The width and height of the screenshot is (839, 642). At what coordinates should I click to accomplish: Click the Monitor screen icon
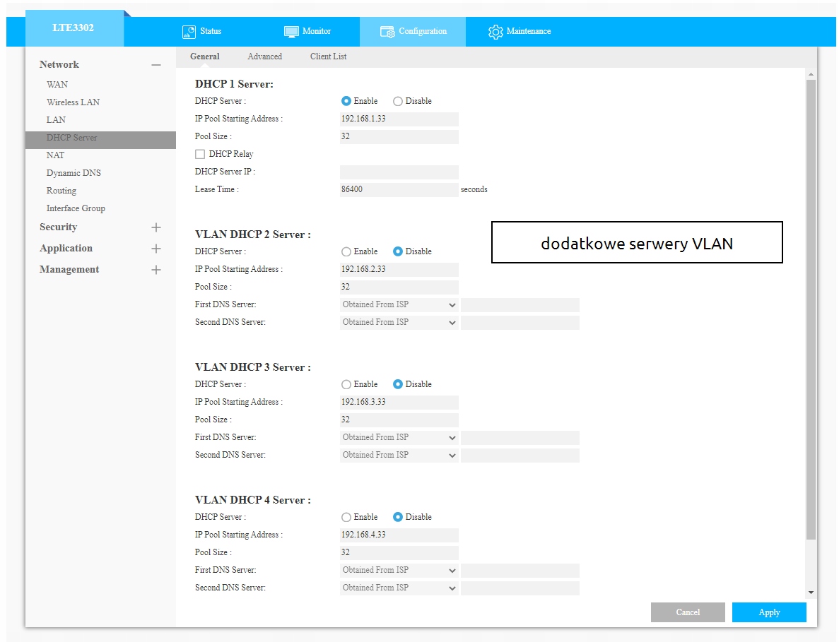pyautogui.click(x=291, y=32)
